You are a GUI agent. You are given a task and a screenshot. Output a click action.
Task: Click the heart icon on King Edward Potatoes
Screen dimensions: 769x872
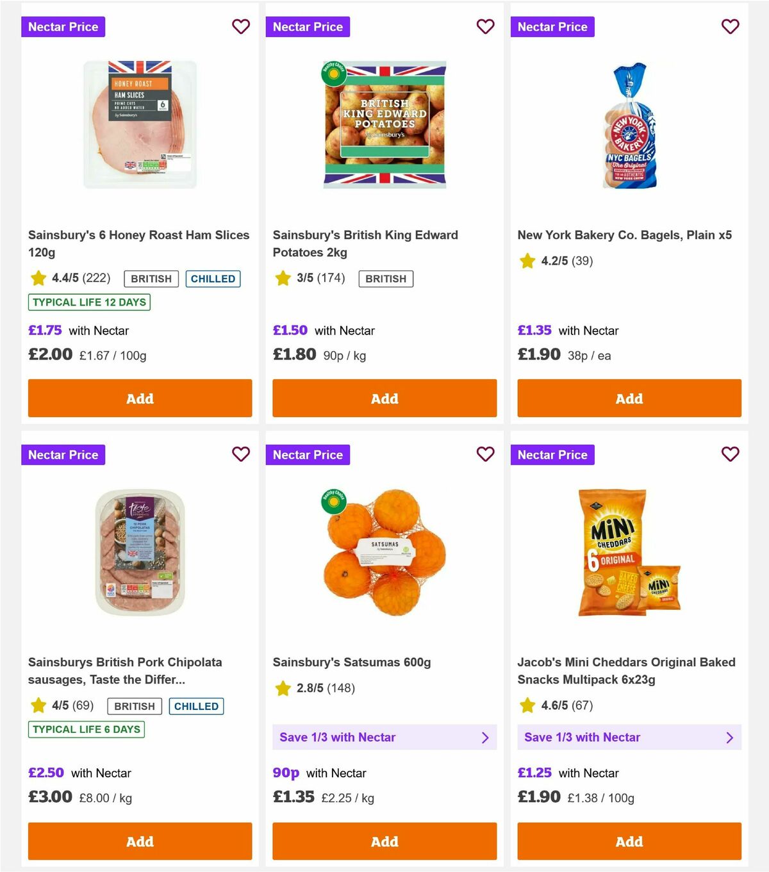click(486, 27)
